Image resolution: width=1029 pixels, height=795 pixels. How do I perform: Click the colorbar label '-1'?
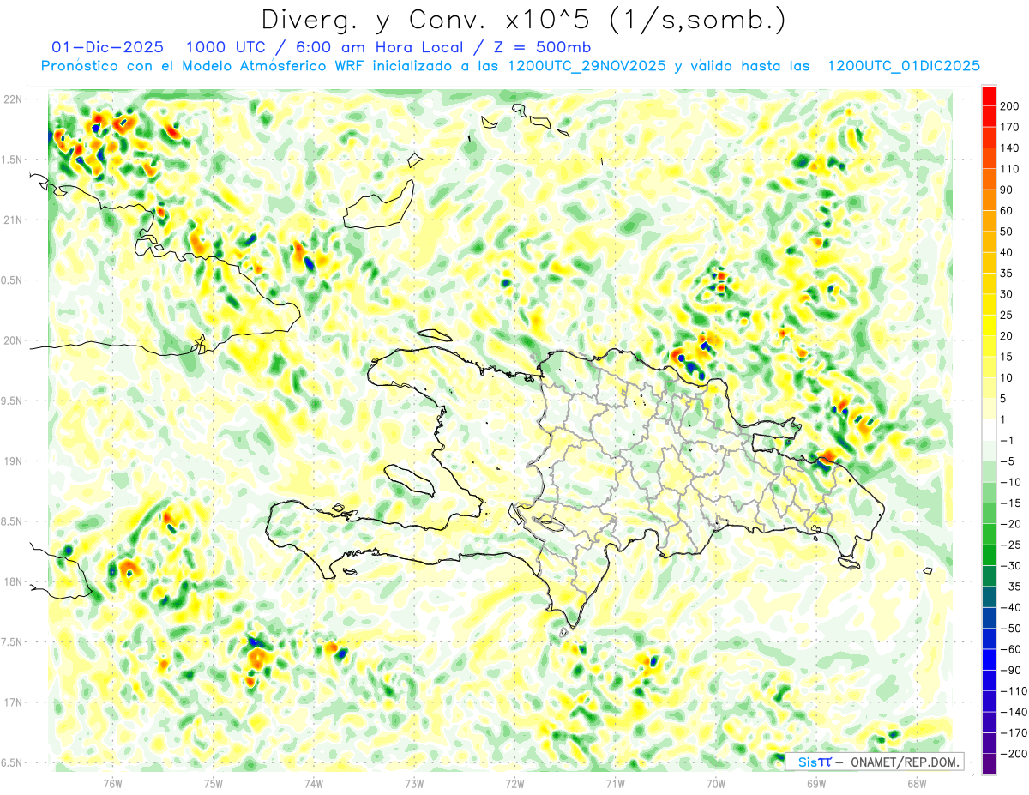tap(1008, 440)
